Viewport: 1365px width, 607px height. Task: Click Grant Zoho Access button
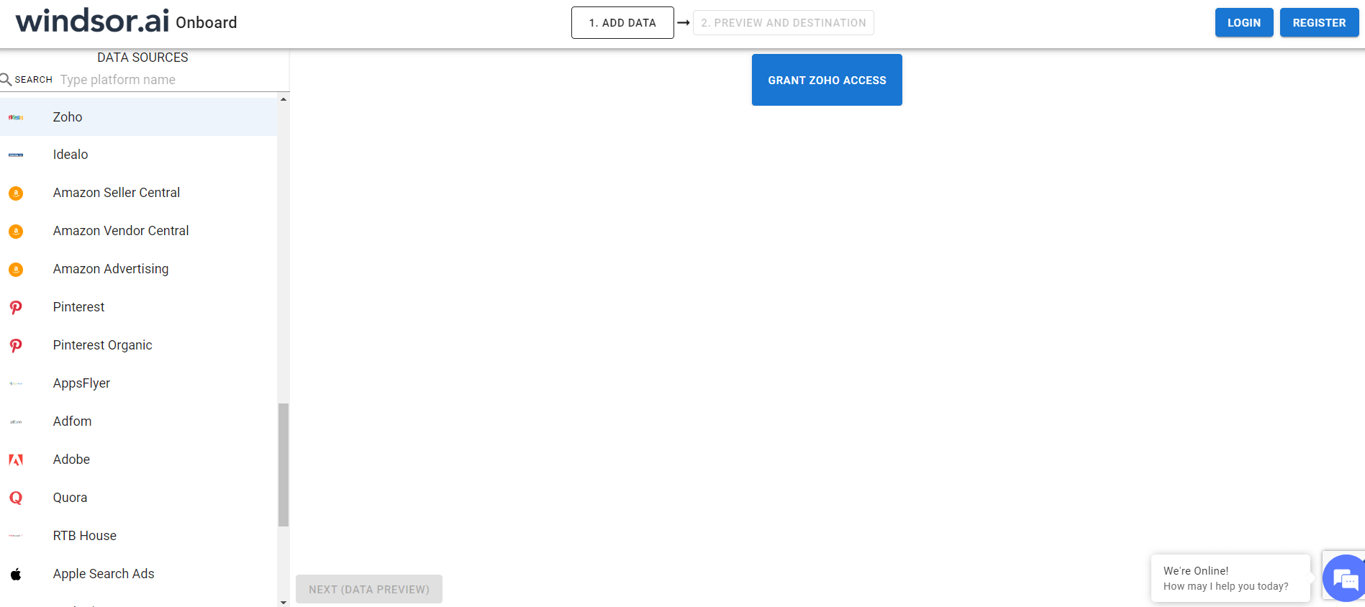(827, 80)
